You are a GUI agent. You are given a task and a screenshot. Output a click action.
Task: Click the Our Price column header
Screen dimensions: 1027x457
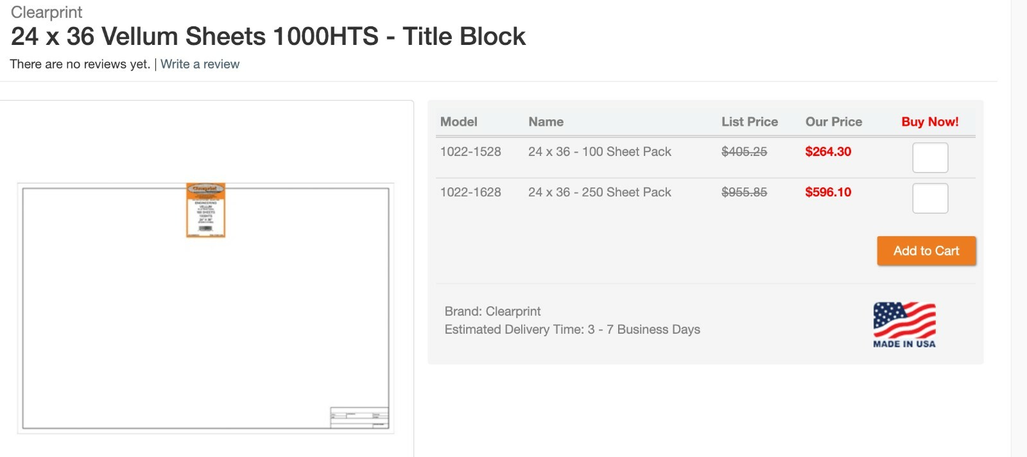click(833, 122)
